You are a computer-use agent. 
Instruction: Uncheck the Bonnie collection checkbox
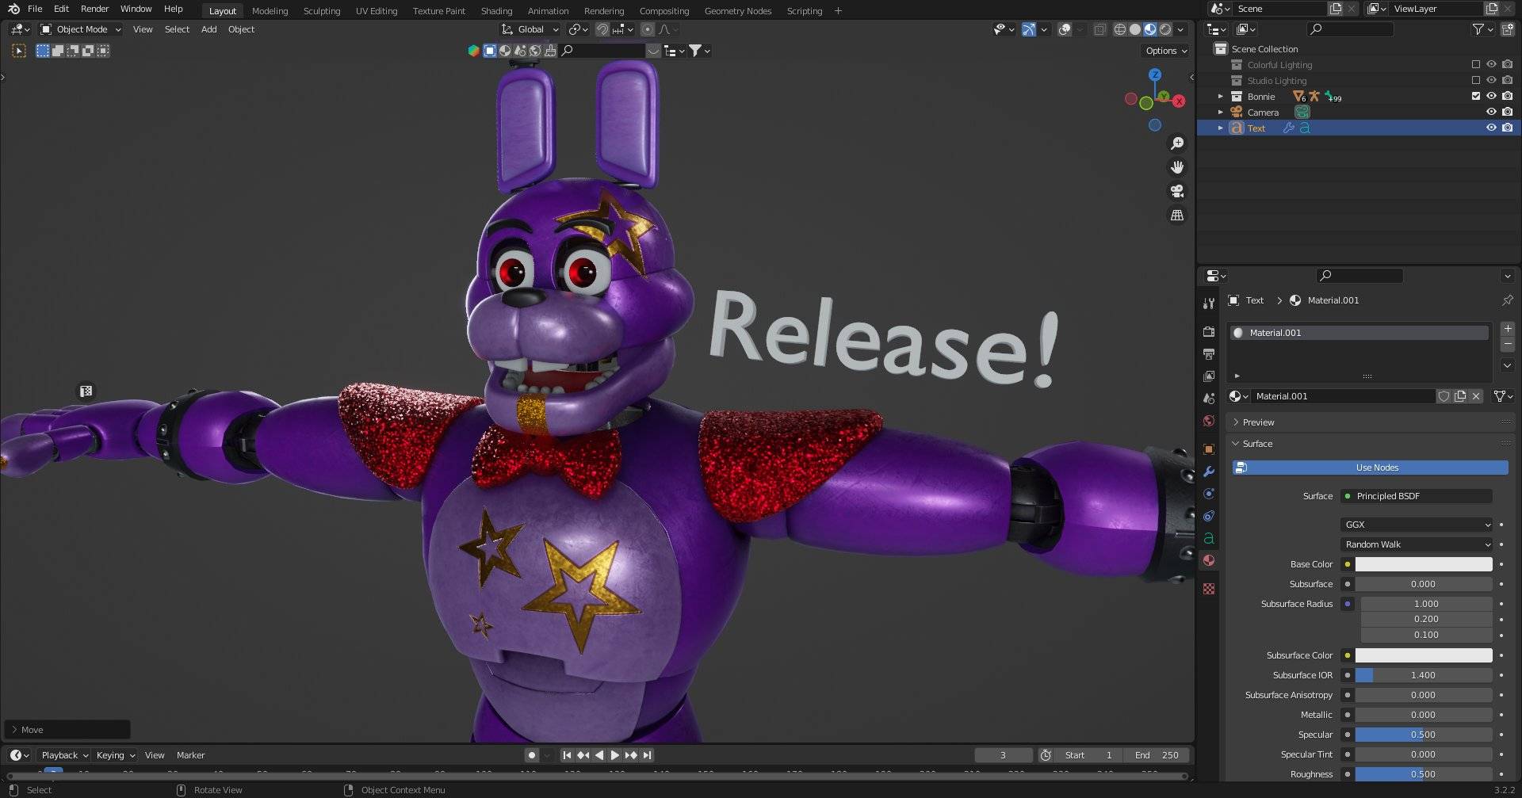click(1475, 97)
